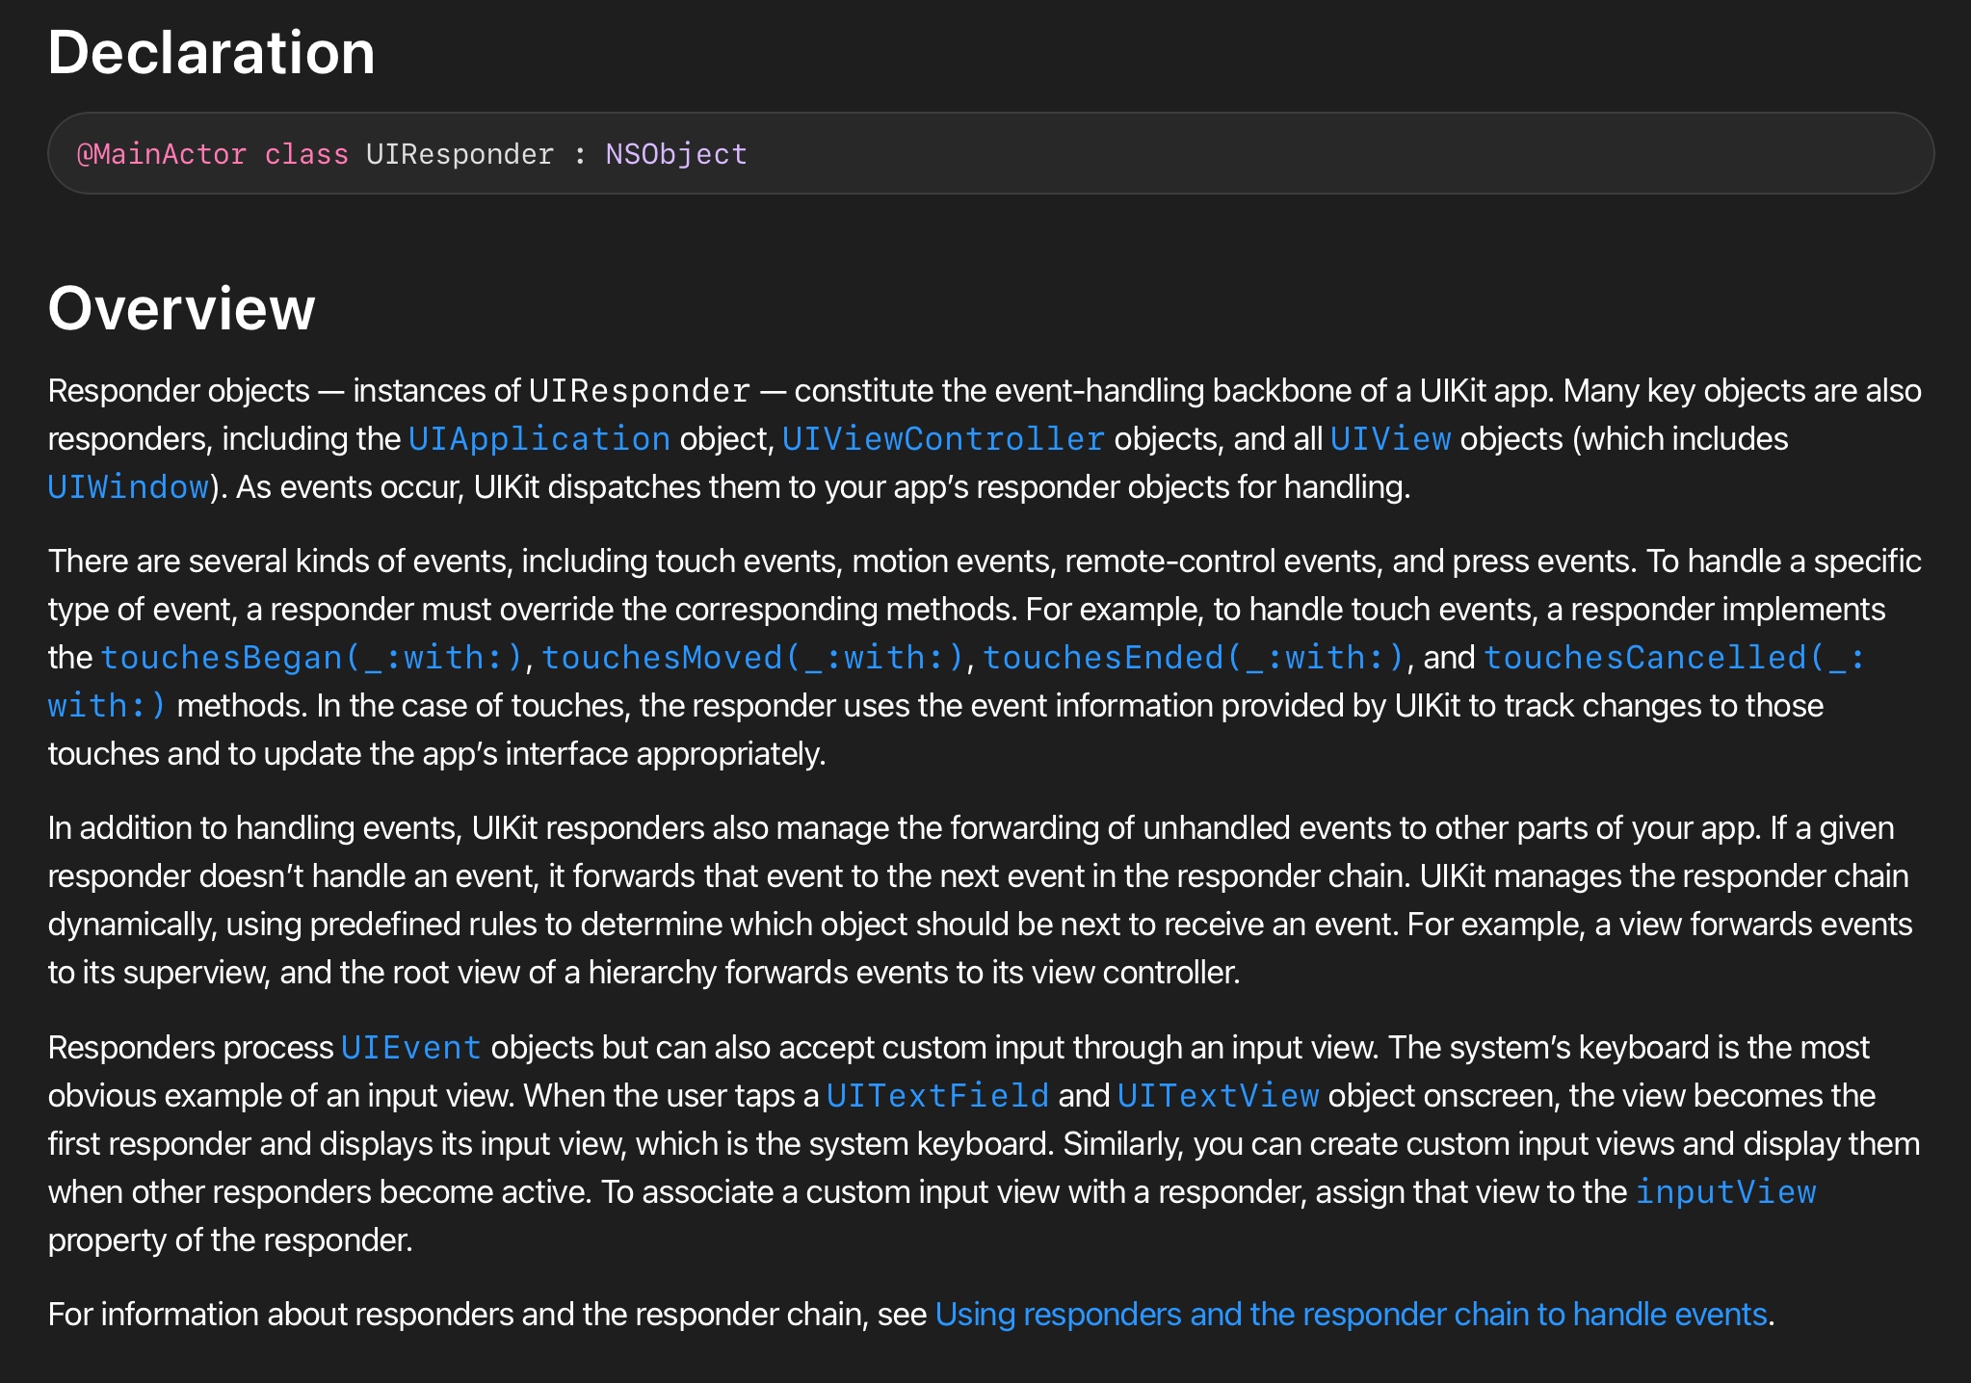Click the Declaration heading
This screenshot has width=1971, height=1383.
211,52
